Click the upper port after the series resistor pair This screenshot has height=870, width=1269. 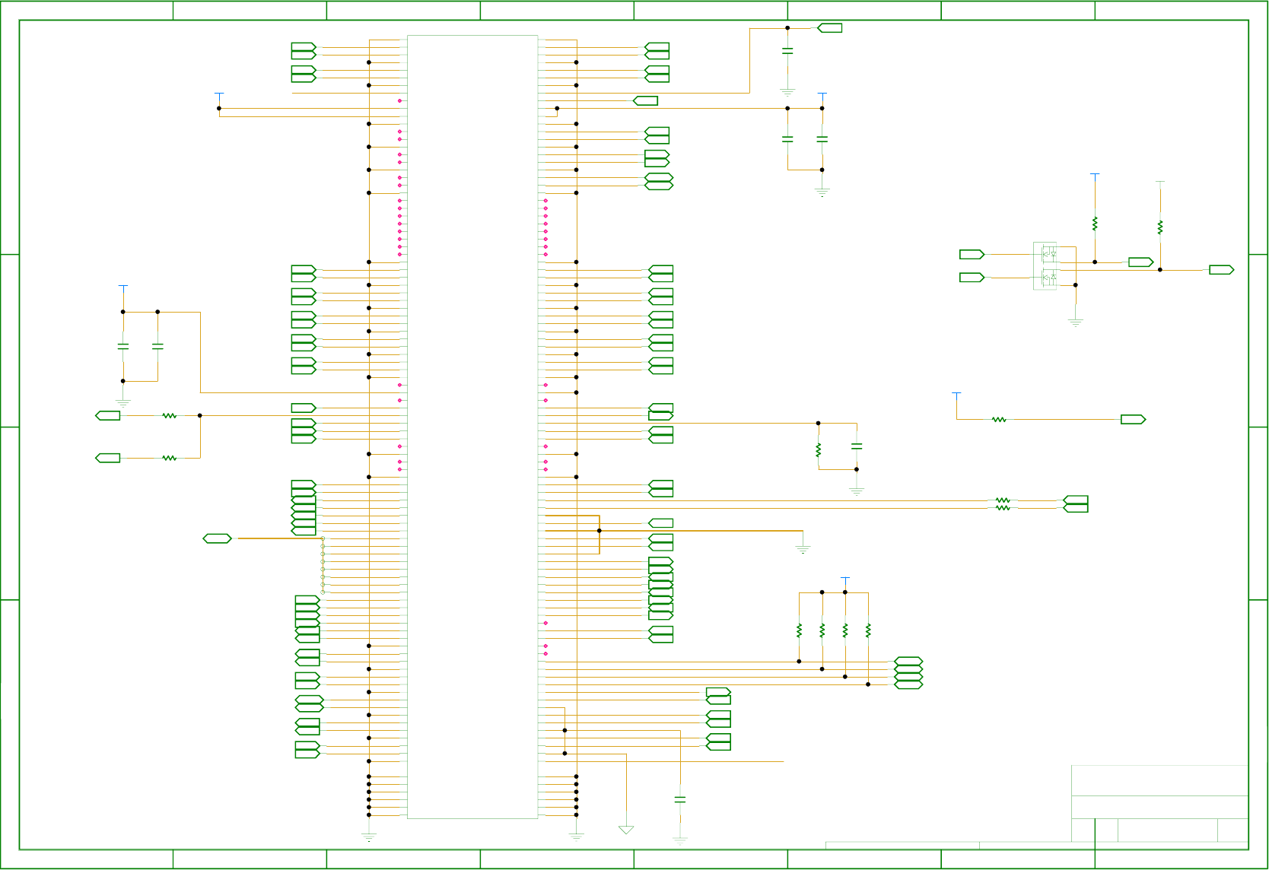tap(1076, 500)
